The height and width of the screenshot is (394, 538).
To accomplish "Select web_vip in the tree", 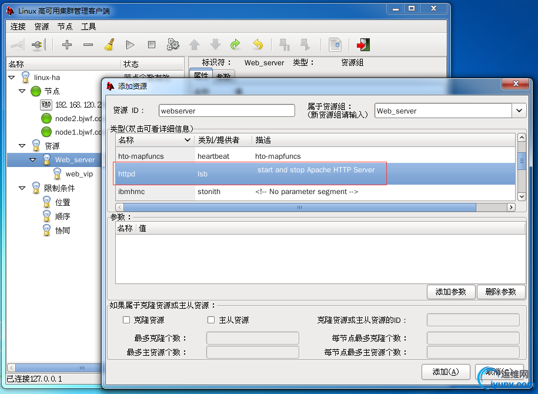I will click(x=79, y=174).
